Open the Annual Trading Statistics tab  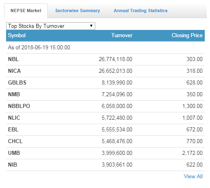[x=141, y=11]
